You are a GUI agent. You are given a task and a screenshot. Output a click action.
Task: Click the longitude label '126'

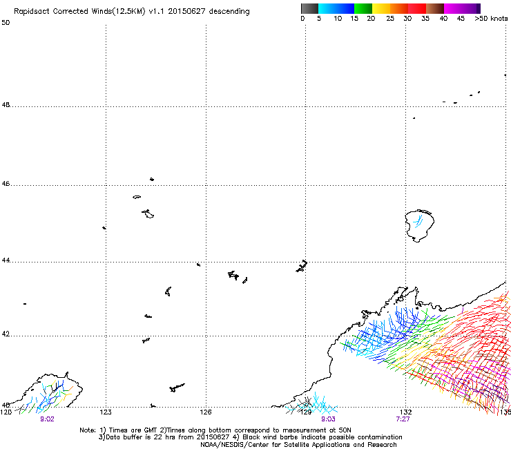[x=206, y=412]
